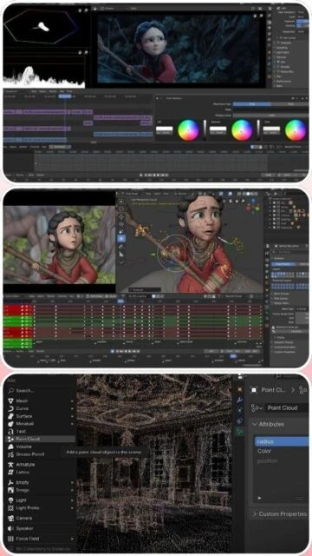Open the Metaball submenu in Add menu
This screenshot has height=556, width=312.
click(41, 423)
